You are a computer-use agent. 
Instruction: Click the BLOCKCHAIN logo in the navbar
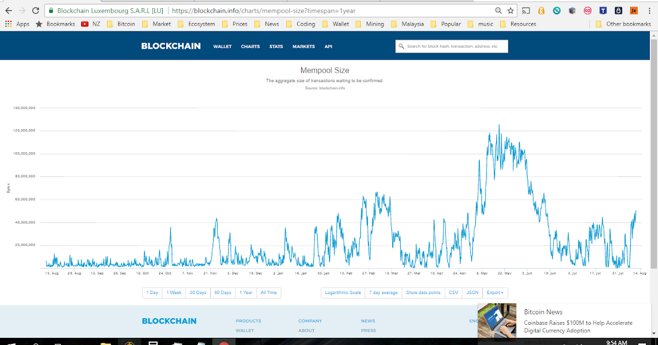(x=170, y=46)
